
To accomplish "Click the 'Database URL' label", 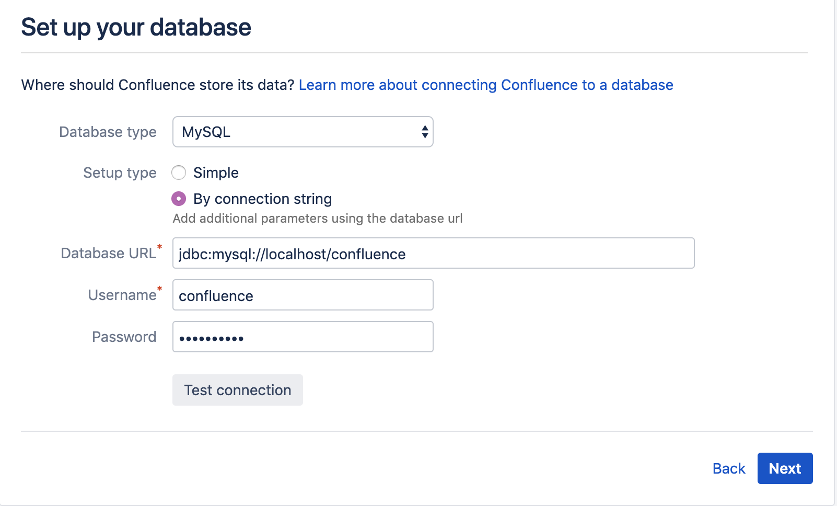I will click(x=109, y=253).
